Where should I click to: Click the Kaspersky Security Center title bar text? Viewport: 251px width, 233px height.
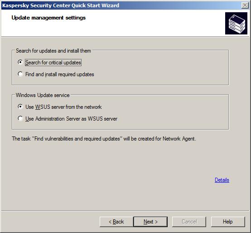point(61,5)
